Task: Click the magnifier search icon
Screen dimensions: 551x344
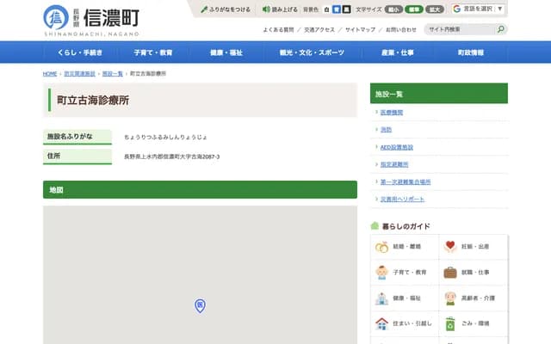Action: [500, 29]
